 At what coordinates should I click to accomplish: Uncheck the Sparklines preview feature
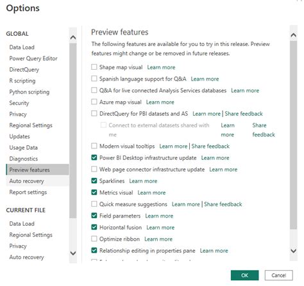(x=94, y=180)
